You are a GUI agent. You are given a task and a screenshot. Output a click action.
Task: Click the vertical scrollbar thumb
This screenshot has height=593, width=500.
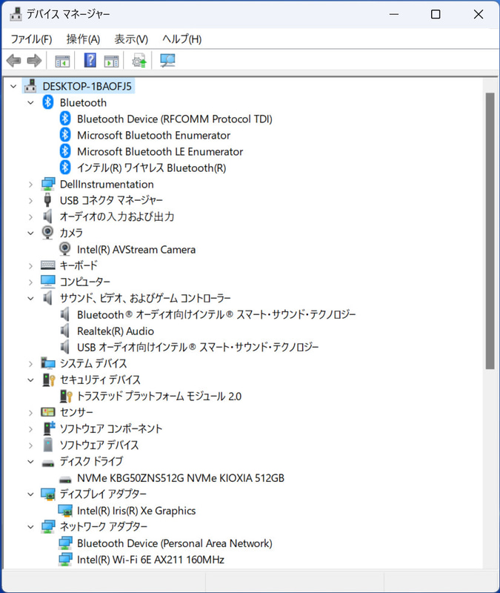pos(490,231)
